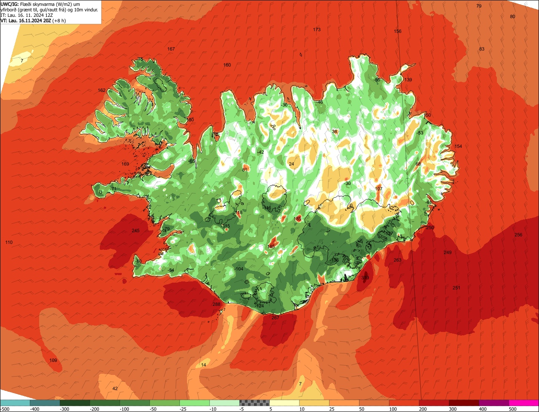Click the flux value 251 in the southeast
Screen dimensions: 539x412
pos(456,288)
